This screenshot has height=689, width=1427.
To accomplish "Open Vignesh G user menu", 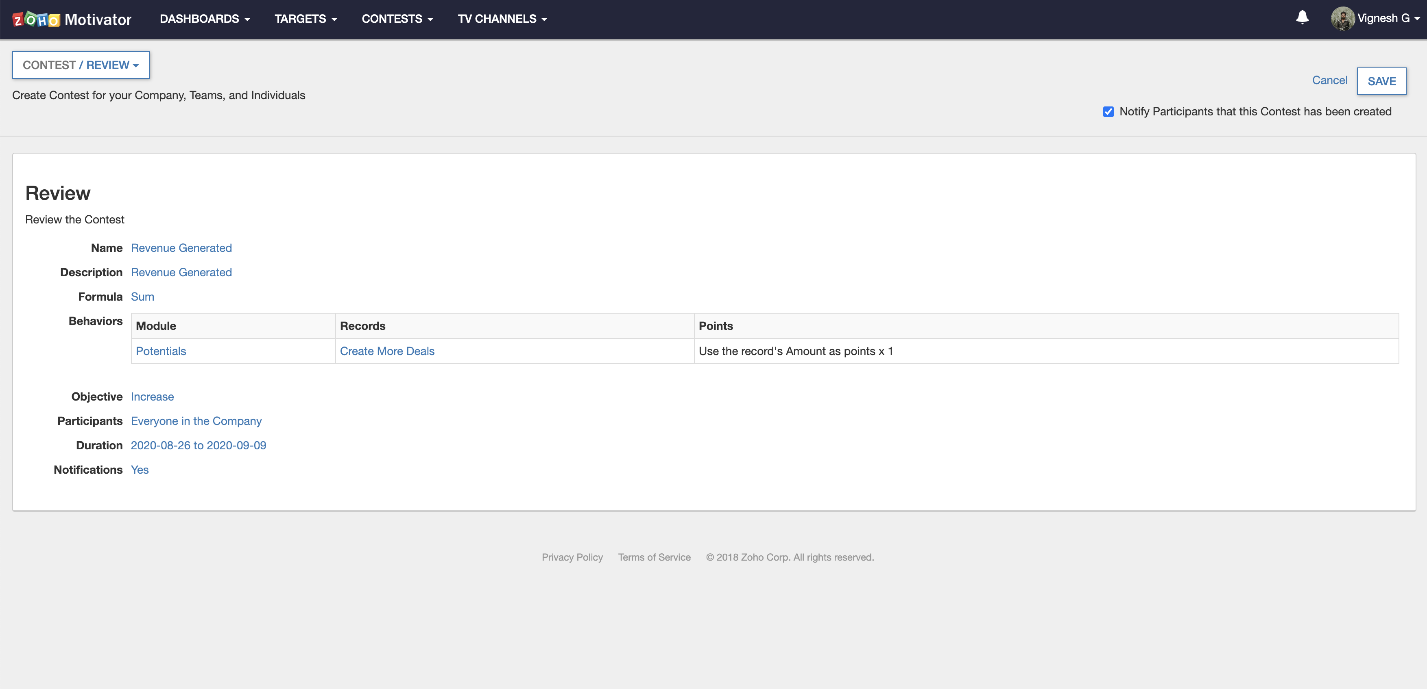I will coord(1388,18).
